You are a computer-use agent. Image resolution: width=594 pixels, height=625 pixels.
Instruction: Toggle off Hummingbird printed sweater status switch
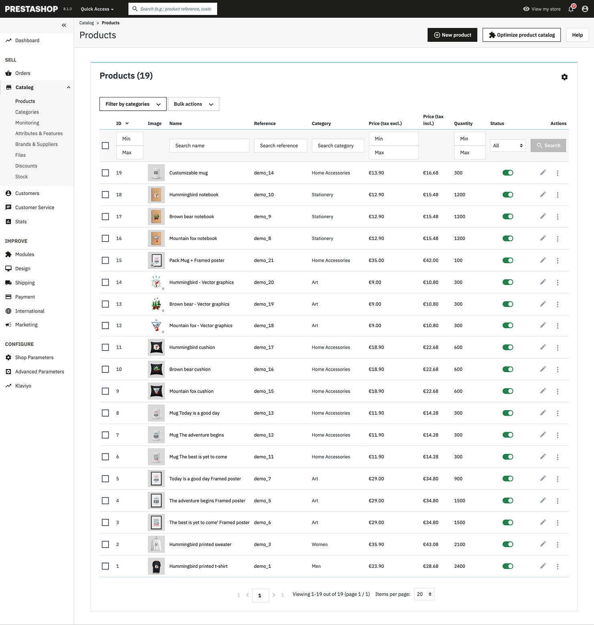(508, 544)
